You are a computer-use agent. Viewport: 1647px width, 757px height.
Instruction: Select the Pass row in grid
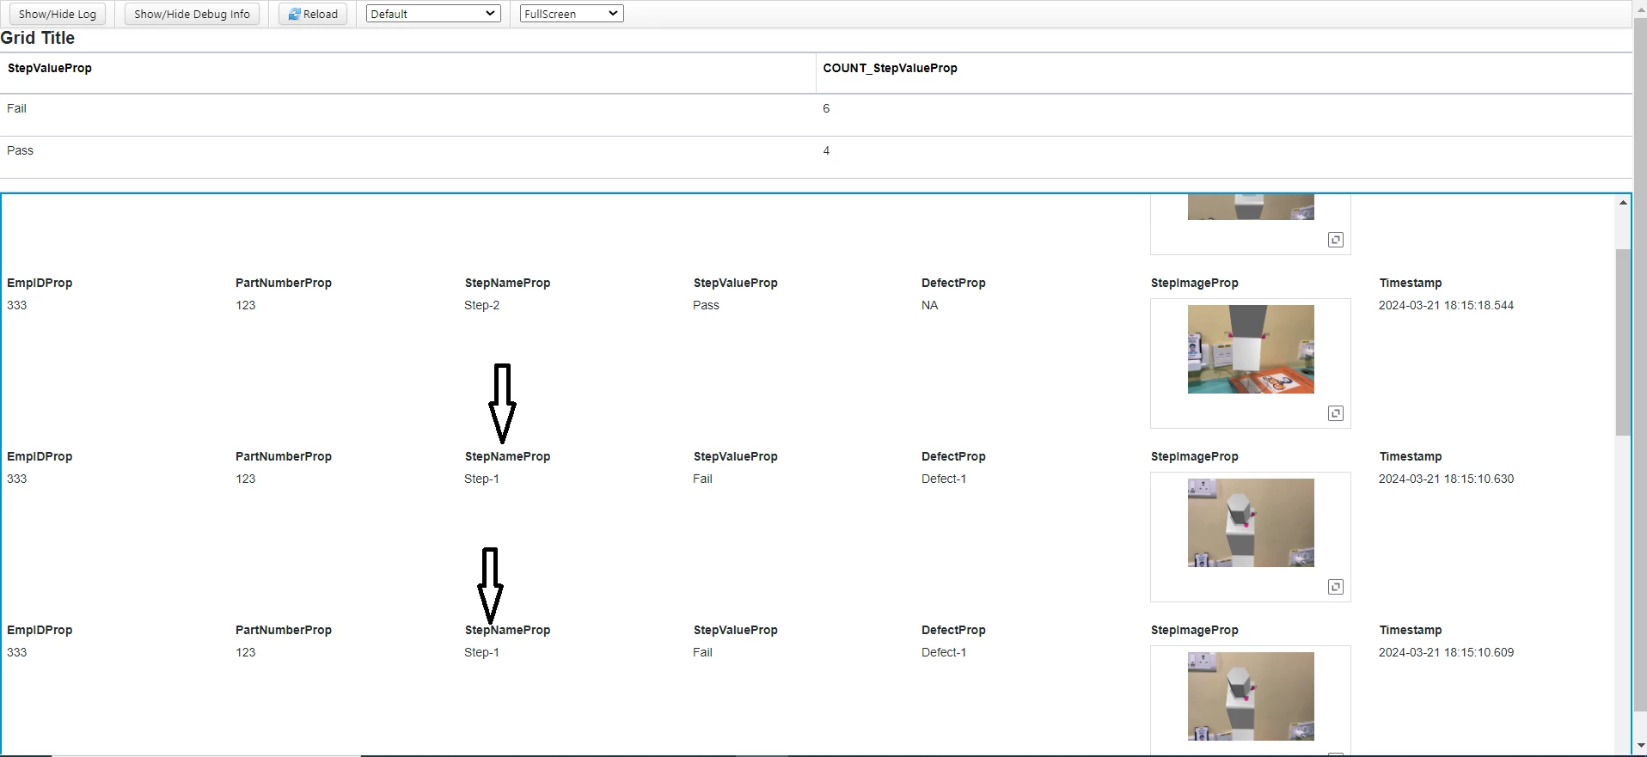[816, 157]
